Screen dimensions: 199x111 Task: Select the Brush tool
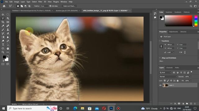3,30
